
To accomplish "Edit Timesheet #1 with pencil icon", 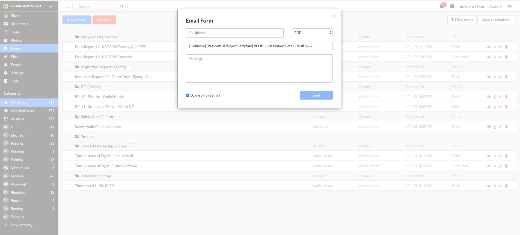I will pyautogui.click(x=500, y=186).
